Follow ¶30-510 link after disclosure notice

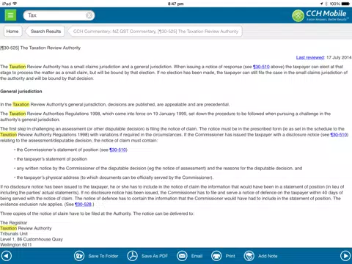click(x=339, y=135)
